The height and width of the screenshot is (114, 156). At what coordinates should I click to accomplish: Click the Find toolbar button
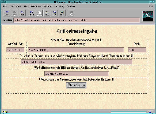click(62, 13)
